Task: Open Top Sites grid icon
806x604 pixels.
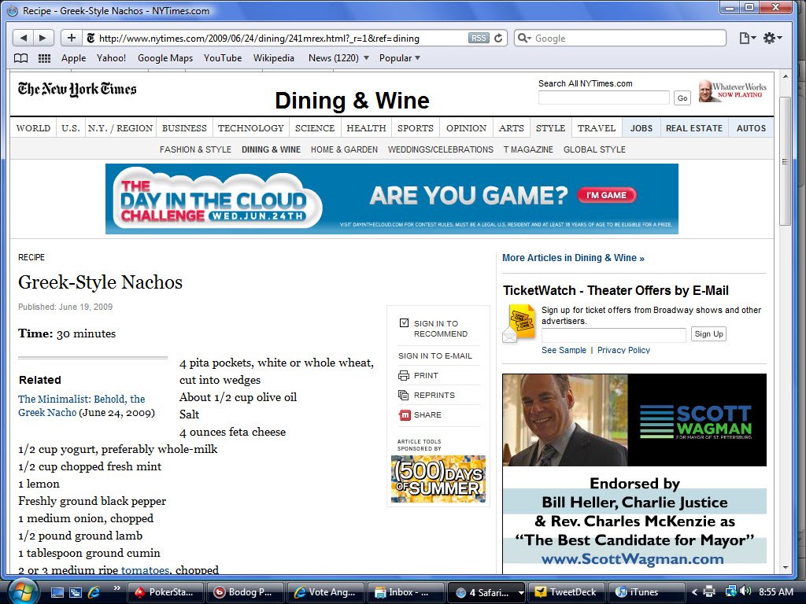Action: [45, 58]
